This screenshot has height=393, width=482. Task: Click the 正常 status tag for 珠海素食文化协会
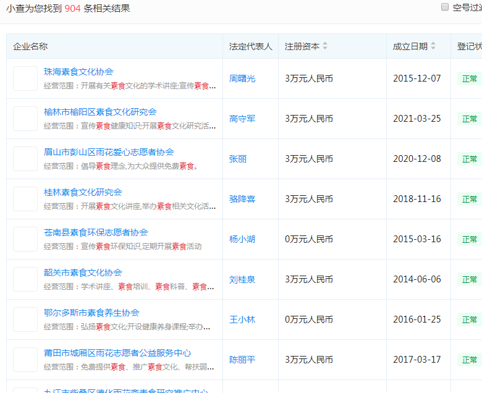[470, 78]
